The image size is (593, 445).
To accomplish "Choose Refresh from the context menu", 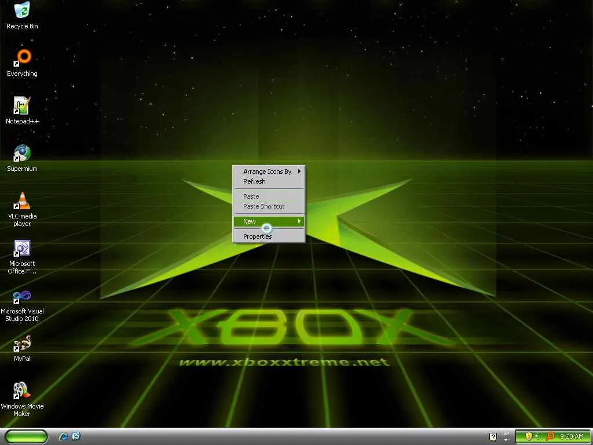I will pyautogui.click(x=269, y=181).
